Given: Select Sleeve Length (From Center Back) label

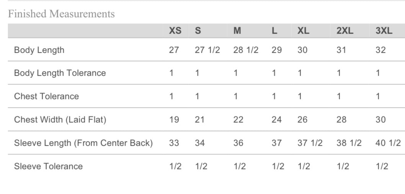Looking at the screenshot, I should [x=83, y=143].
